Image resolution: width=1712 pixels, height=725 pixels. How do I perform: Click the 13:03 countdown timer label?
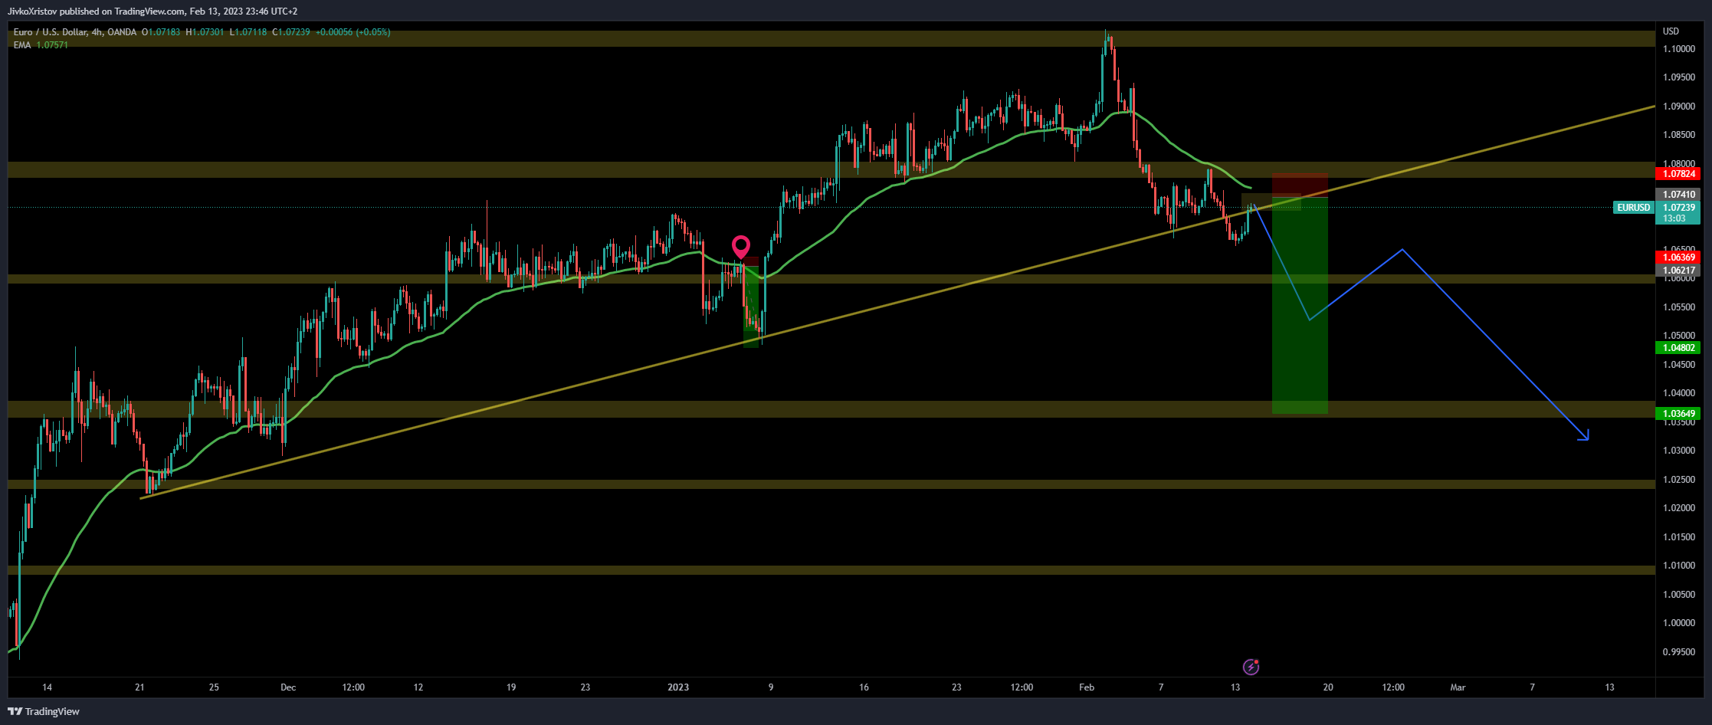coord(1674,218)
